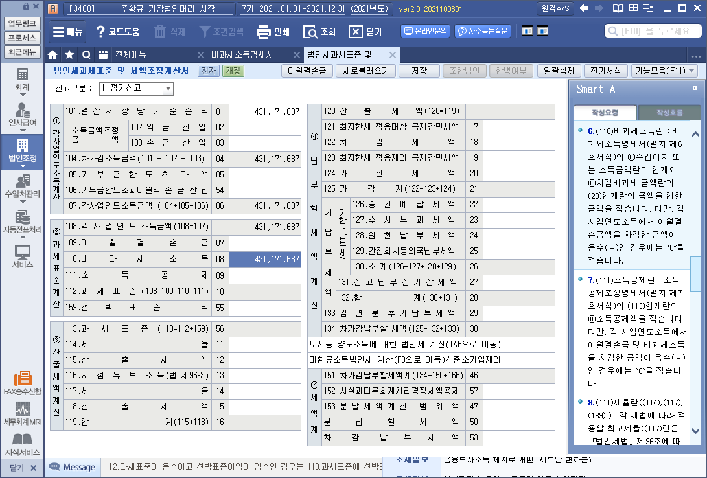707x478 pixels.
Task: Open the 인사급여 sidebar module
Action: point(22,115)
